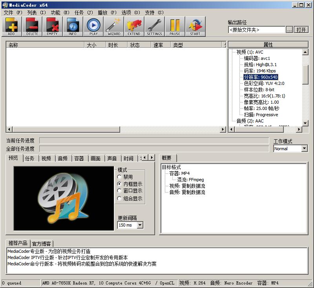Select 容器: MP4 in the summary tree
314x288 pixels.
click(x=179, y=173)
